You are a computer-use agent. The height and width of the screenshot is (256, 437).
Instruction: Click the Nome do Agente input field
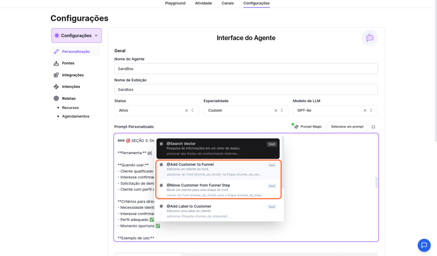[x=246, y=69]
